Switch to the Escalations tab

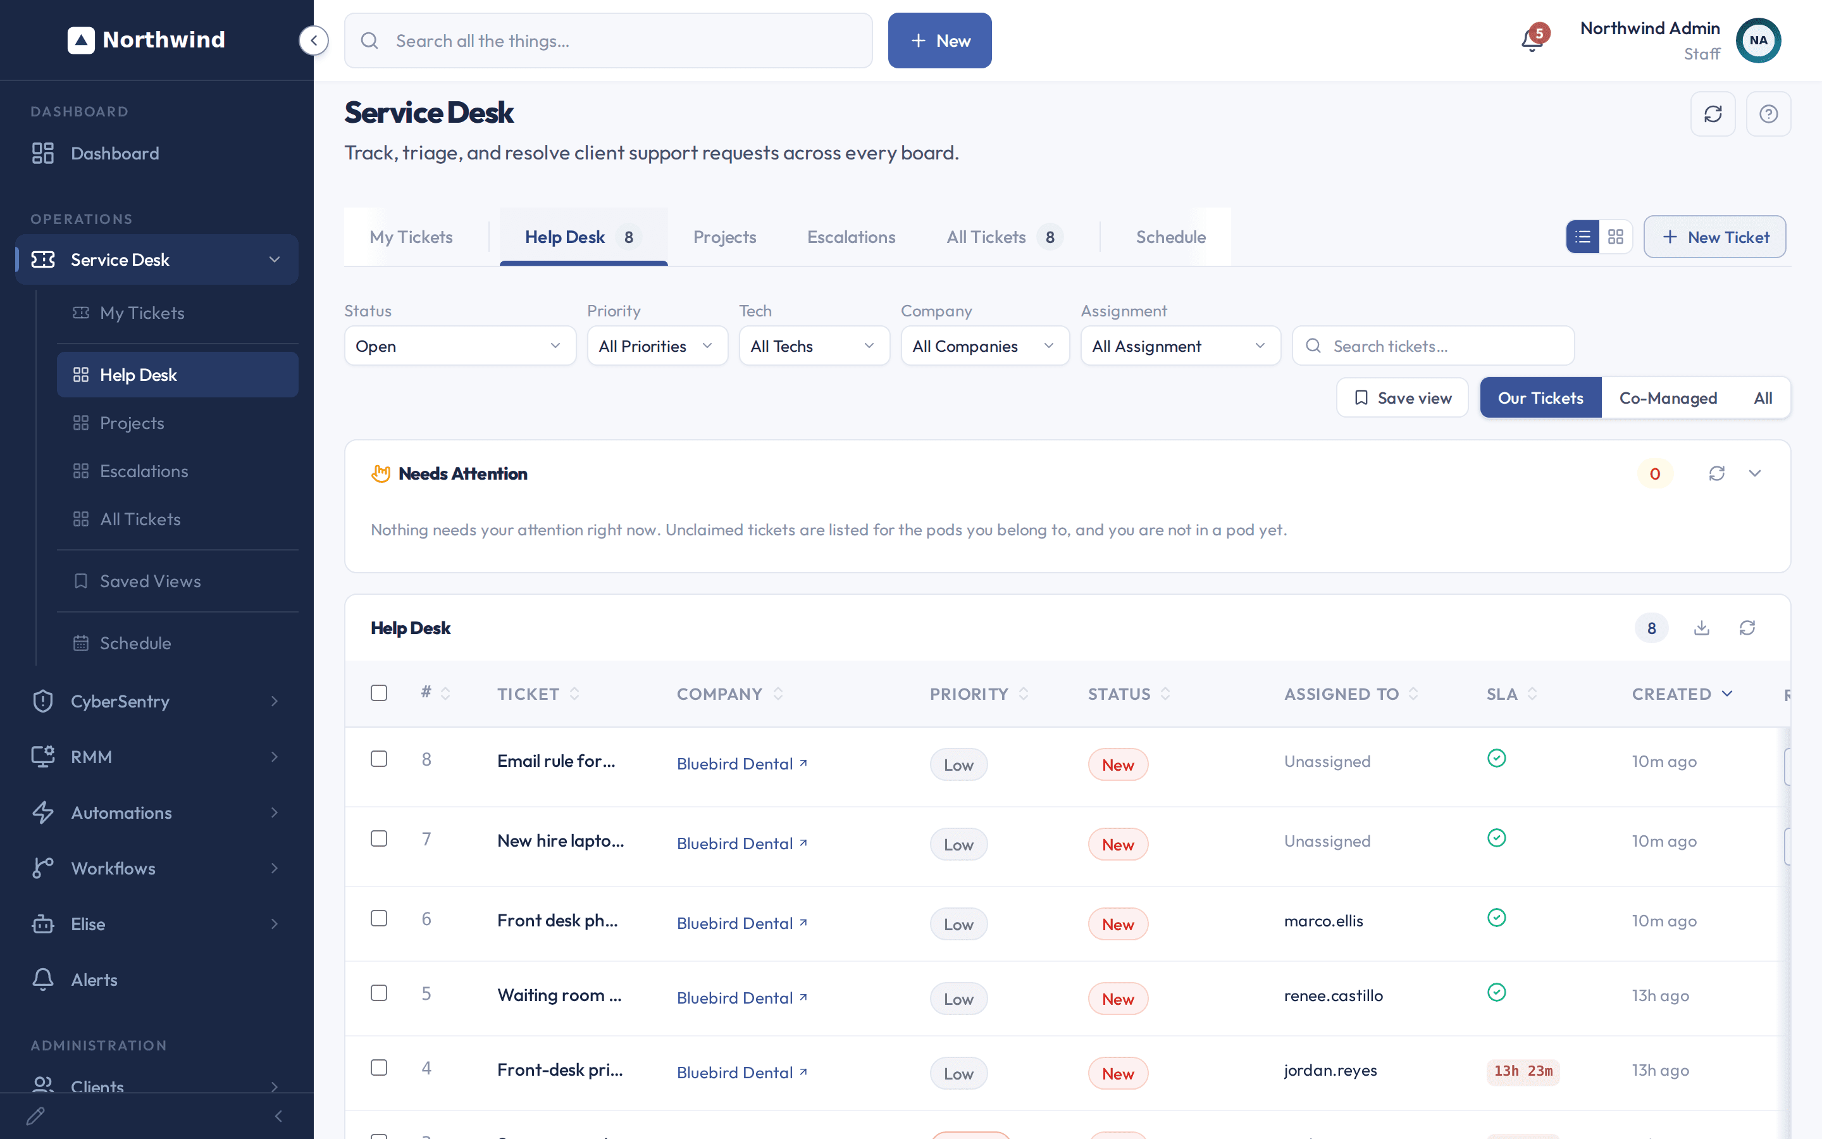click(851, 237)
